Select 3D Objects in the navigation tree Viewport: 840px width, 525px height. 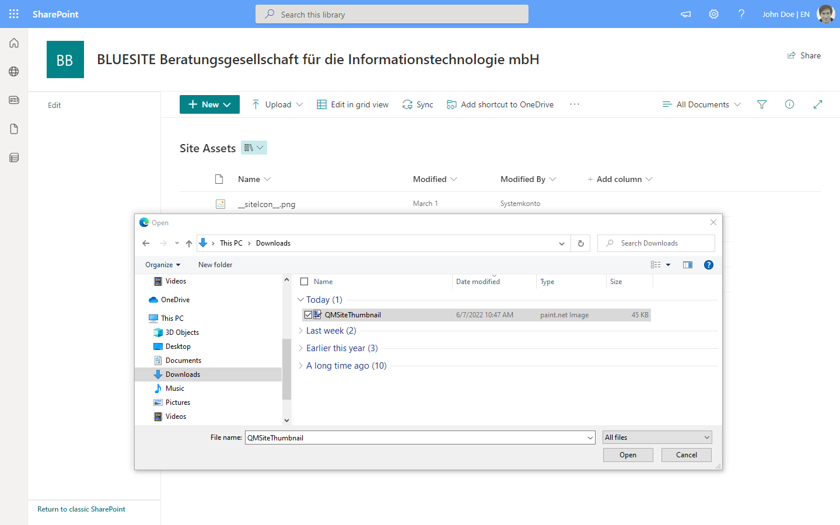click(x=176, y=332)
